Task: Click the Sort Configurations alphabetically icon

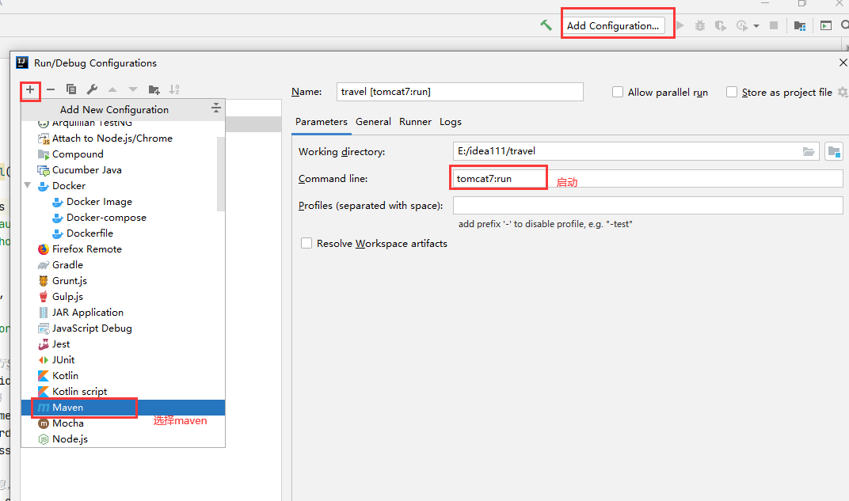Action: (174, 89)
